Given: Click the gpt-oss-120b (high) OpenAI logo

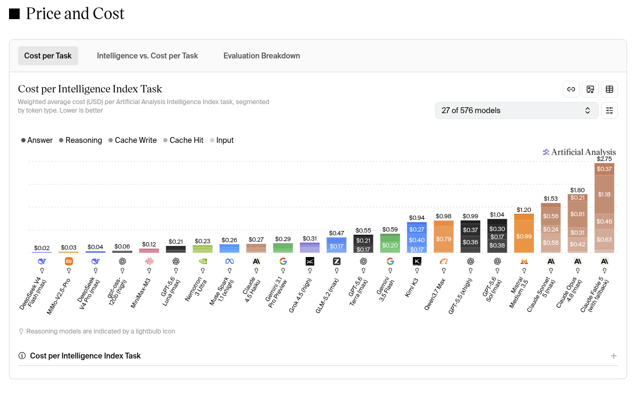Looking at the screenshot, I should tap(122, 261).
